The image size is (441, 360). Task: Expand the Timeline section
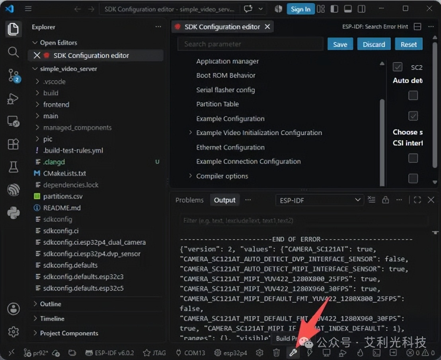click(x=52, y=318)
